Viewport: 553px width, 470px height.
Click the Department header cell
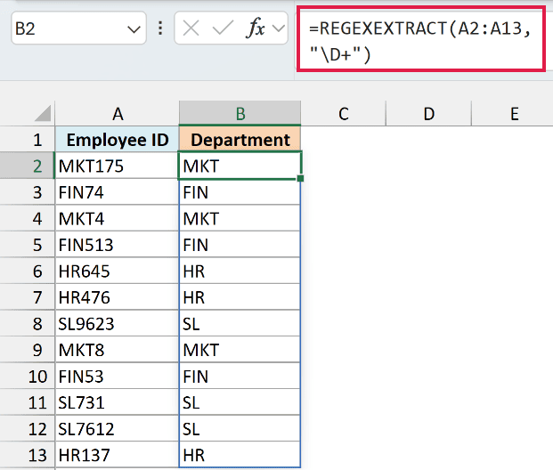[x=240, y=140]
